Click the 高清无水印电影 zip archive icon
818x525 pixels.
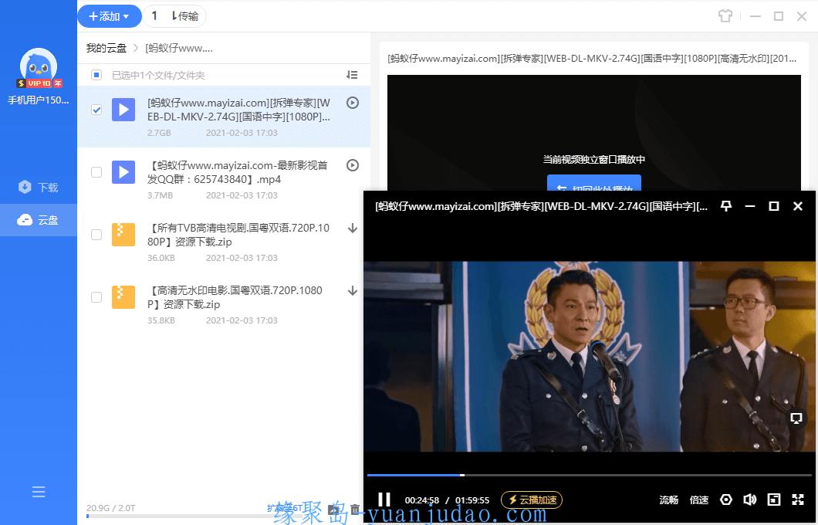[123, 297]
